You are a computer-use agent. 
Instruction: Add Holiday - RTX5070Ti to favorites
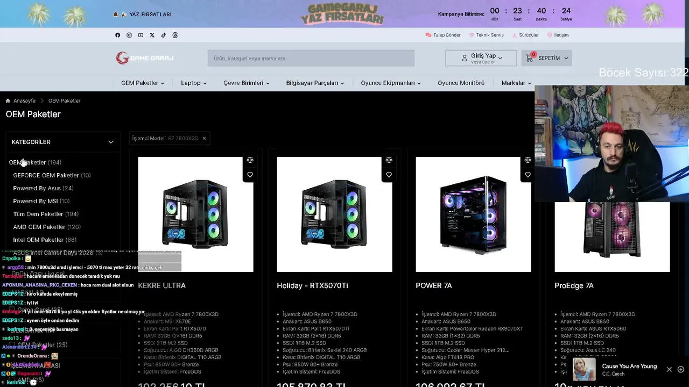389,175
